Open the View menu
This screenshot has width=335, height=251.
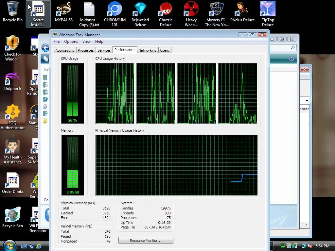tap(86, 42)
